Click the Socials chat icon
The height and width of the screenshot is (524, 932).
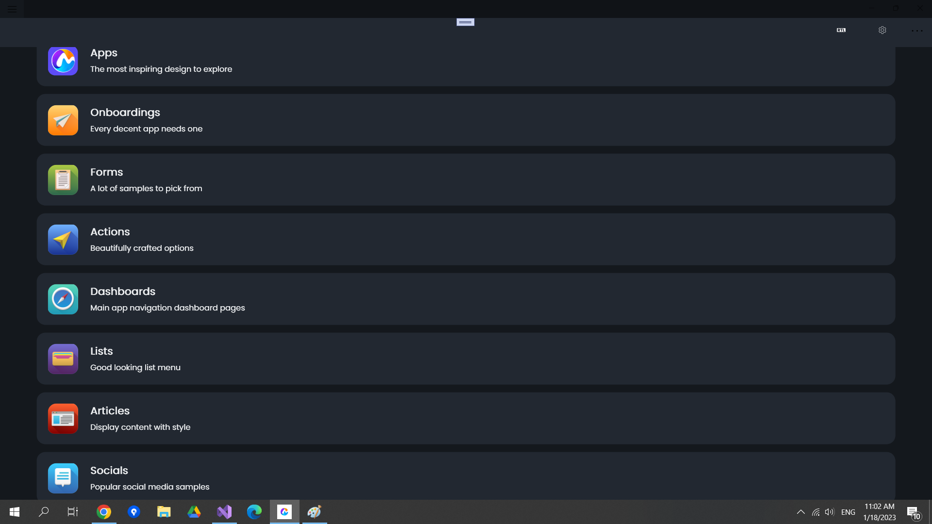pos(63,478)
